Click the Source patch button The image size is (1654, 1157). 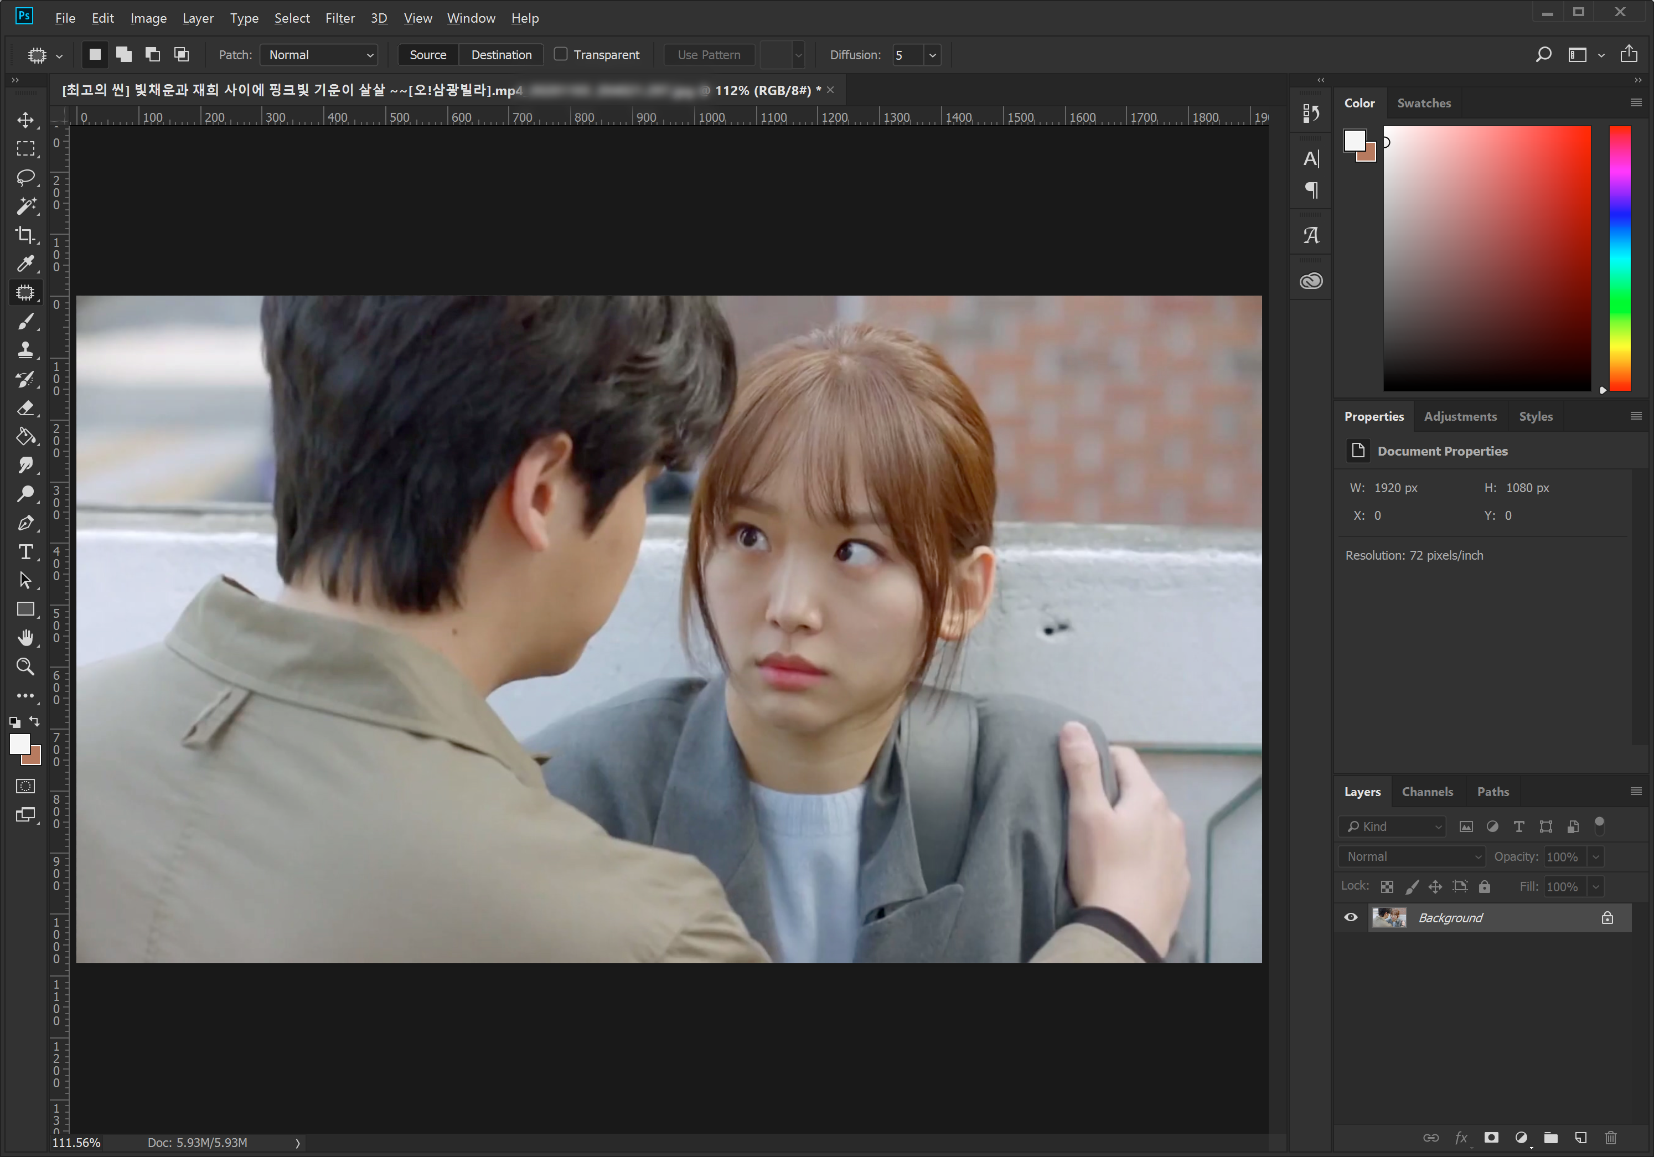[428, 55]
